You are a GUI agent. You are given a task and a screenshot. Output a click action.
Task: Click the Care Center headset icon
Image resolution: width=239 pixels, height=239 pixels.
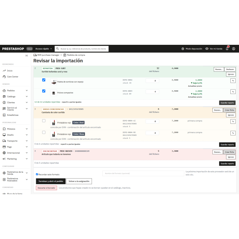click(x=4, y=77)
